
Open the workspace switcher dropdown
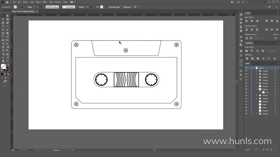73,2
